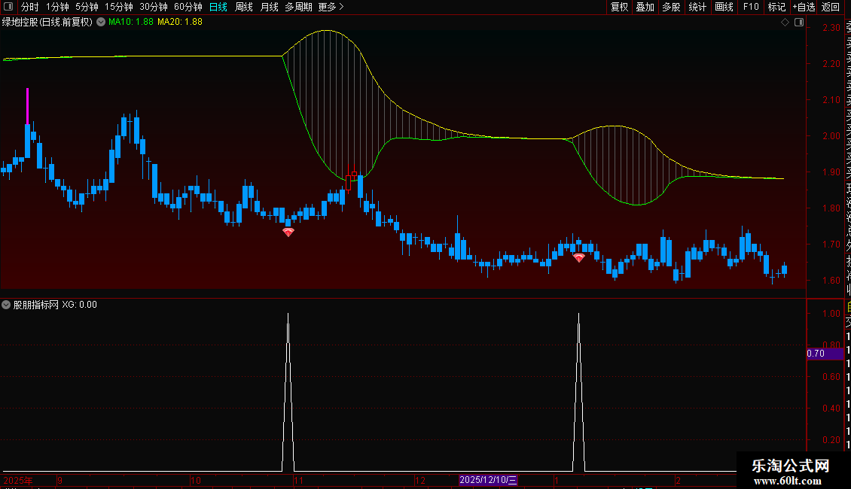
Task: Click the first XG signal spike in sub-chart
Action: point(288,393)
